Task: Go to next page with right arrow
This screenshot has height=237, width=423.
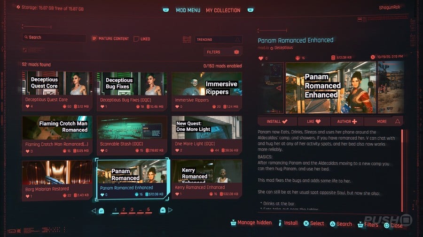Action: coord(170,210)
